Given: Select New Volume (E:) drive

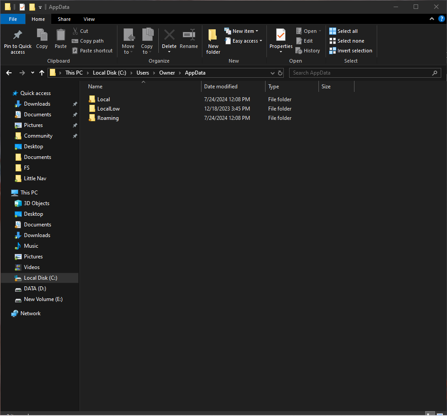Looking at the screenshot, I should click(x=43, y=299).
